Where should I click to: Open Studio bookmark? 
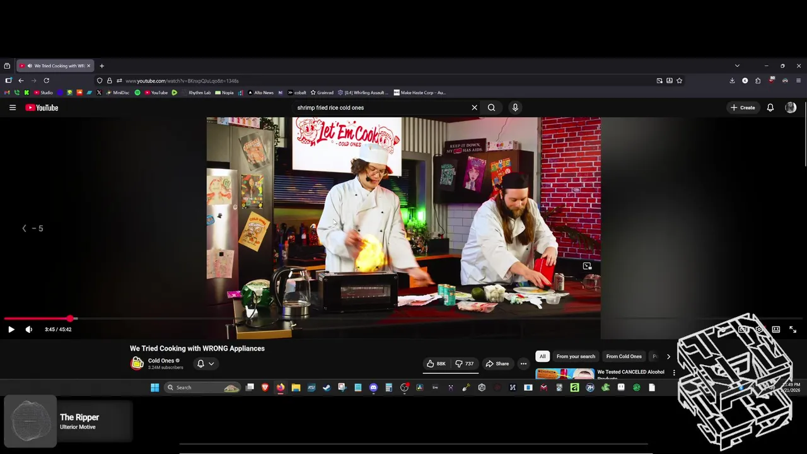(44, 93)
